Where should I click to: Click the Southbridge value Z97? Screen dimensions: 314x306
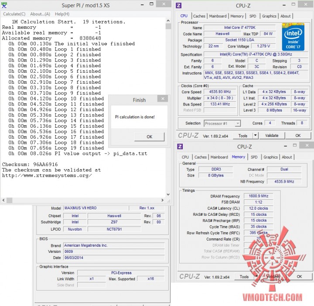(x=114, y=222)
